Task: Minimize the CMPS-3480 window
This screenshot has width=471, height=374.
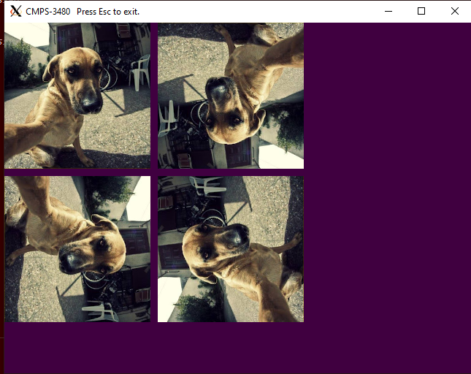Action: pos(388,12)
